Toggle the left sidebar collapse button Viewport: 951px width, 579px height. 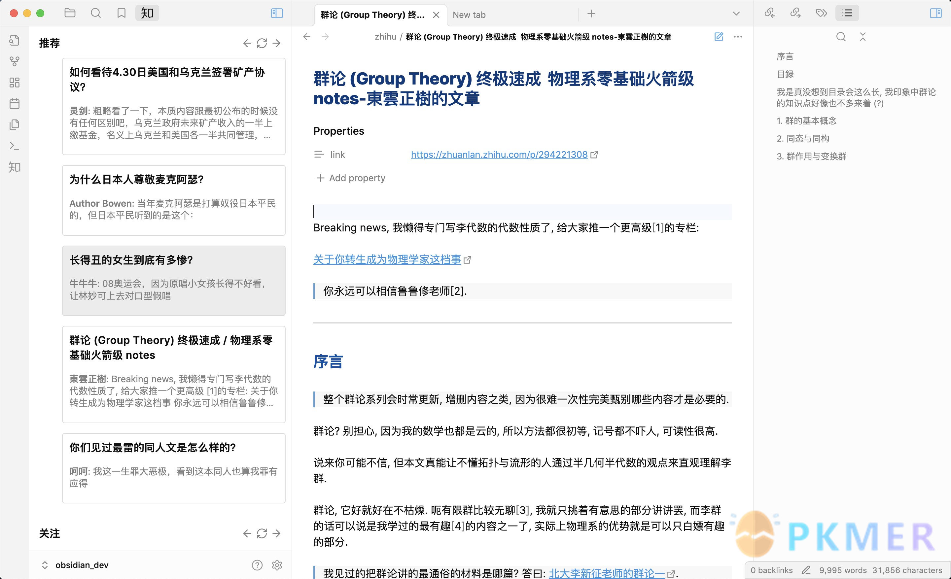[276, 13]
